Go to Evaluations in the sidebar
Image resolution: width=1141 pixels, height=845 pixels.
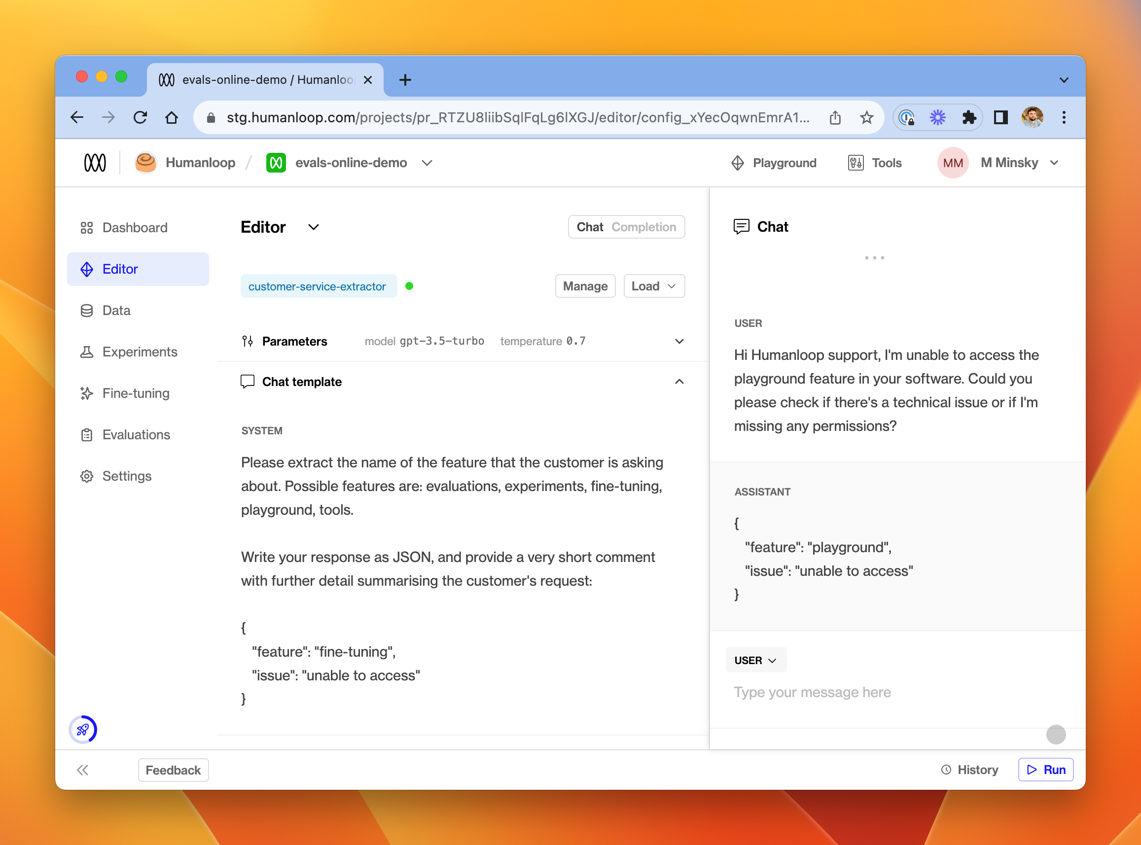click(136, 434)
